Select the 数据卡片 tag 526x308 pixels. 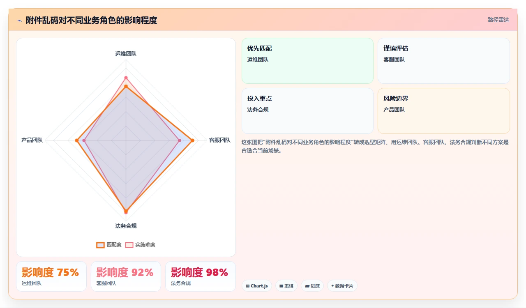click(342, 286)
